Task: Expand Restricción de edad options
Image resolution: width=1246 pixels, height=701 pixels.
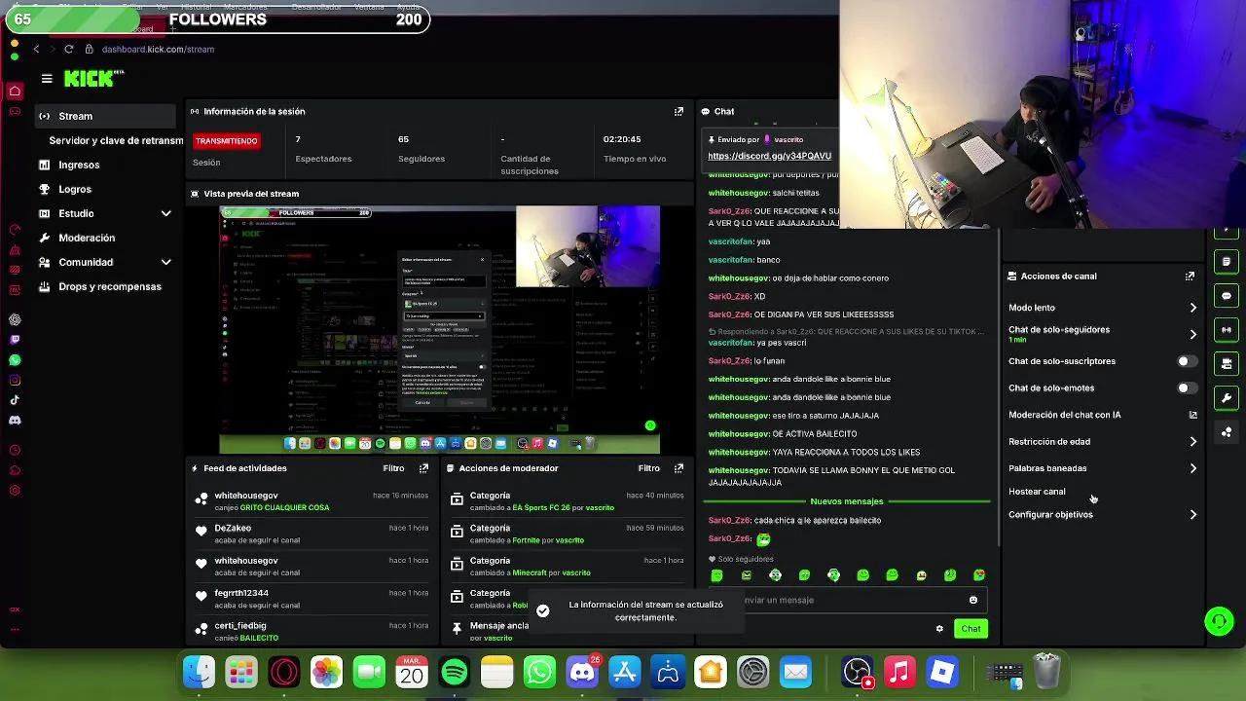Action: [1193, 442]
